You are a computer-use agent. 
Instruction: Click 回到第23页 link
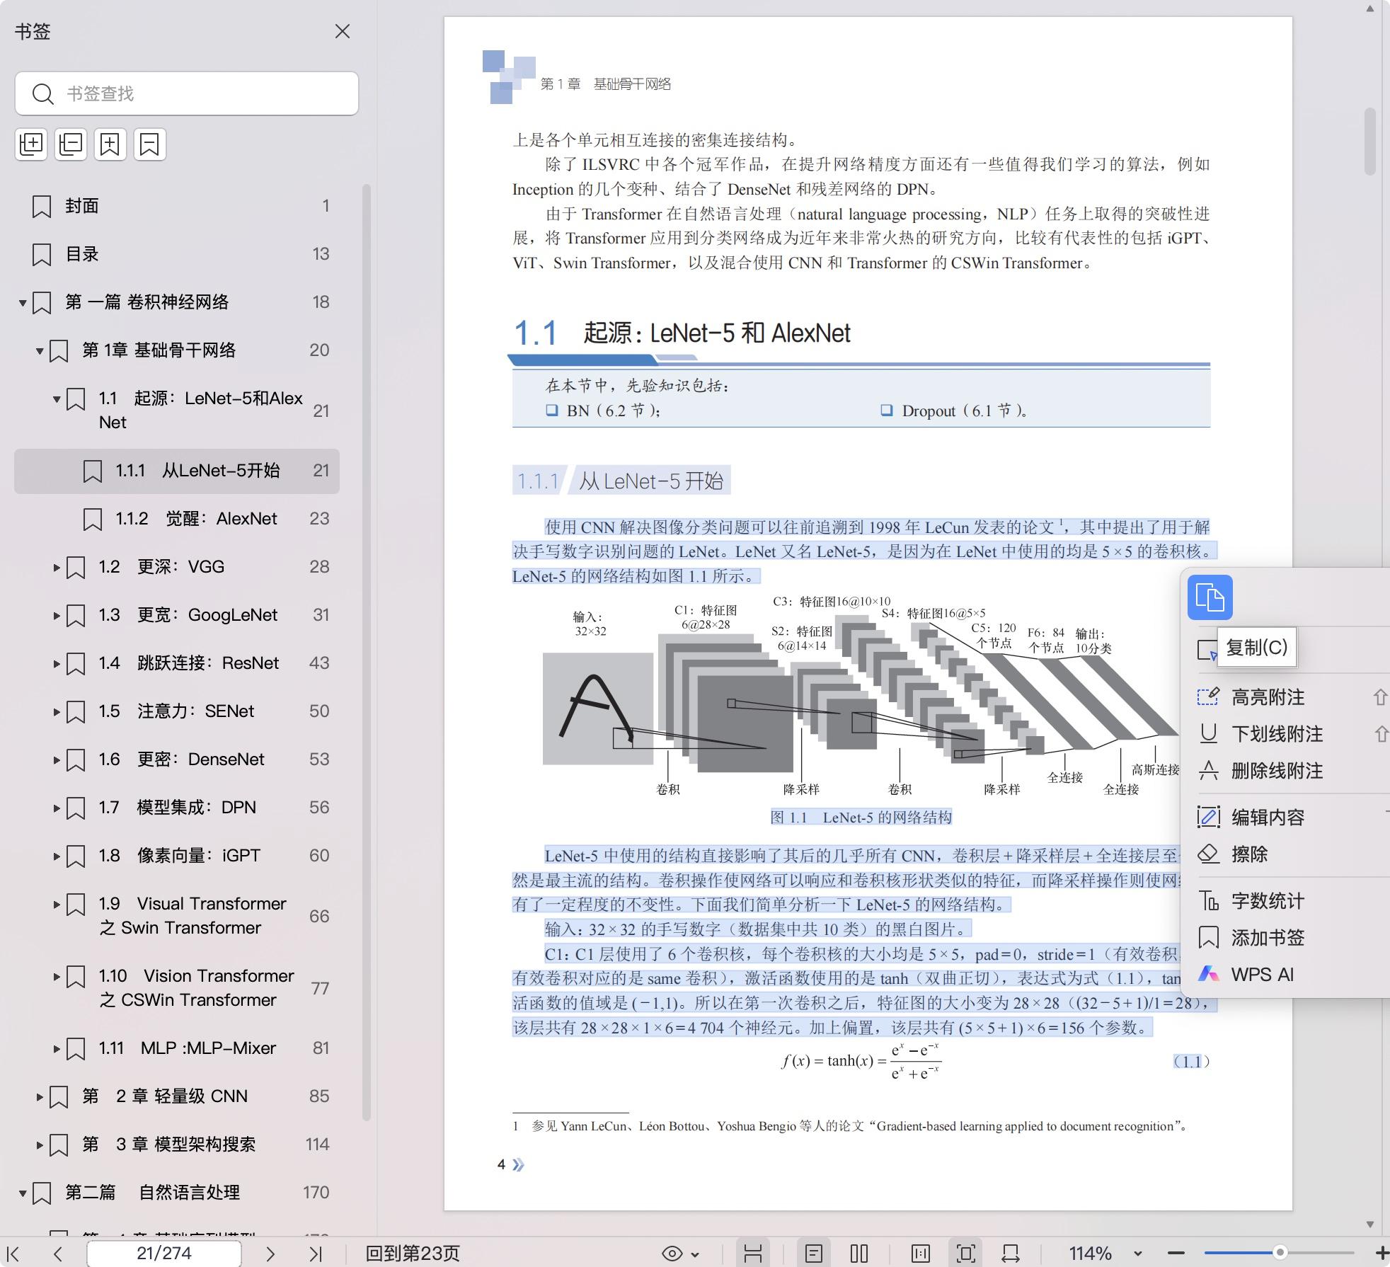(413, 1254)
